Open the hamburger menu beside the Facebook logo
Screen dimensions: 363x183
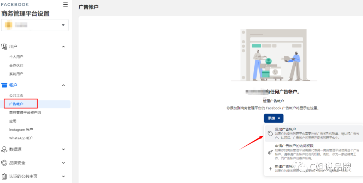click(66, 4)
